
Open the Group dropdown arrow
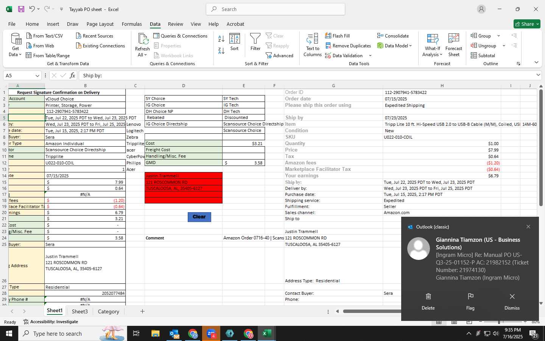click(498, 36)
